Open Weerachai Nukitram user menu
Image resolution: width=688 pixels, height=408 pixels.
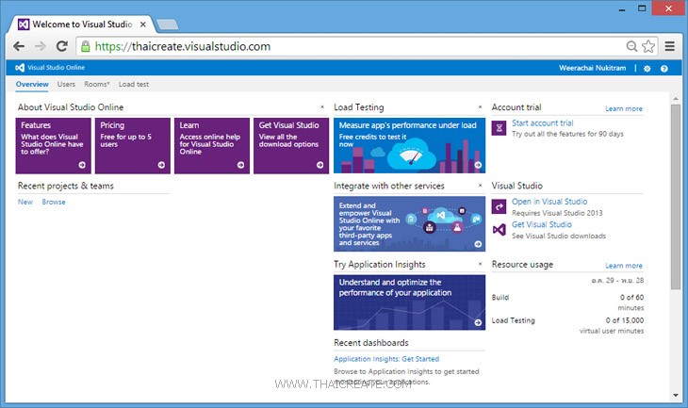(593, 68)
